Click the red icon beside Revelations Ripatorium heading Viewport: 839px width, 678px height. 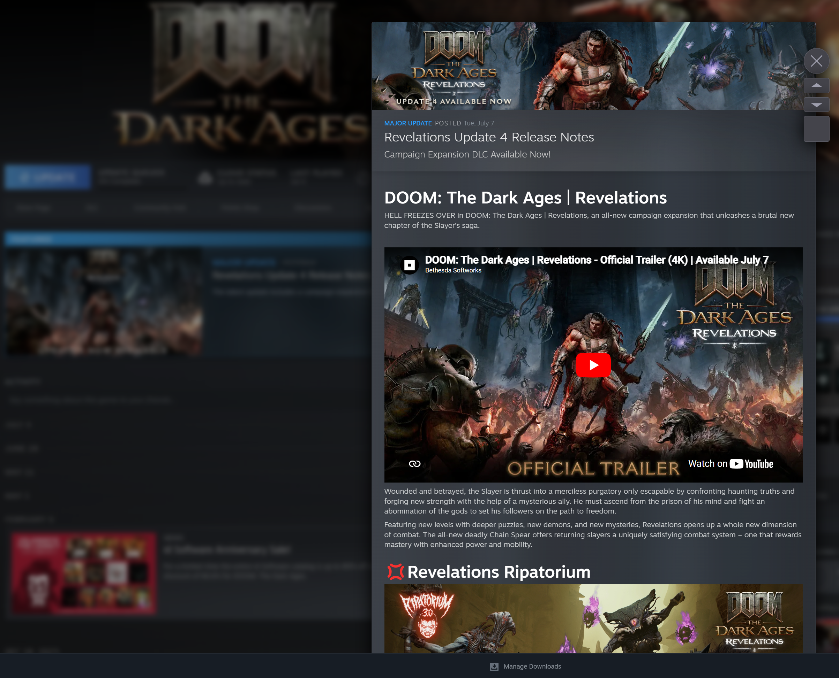395,572
